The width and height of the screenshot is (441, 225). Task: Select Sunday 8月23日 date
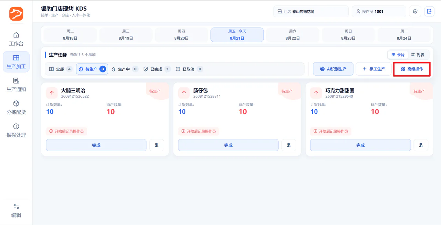click(x=348, y=35)
